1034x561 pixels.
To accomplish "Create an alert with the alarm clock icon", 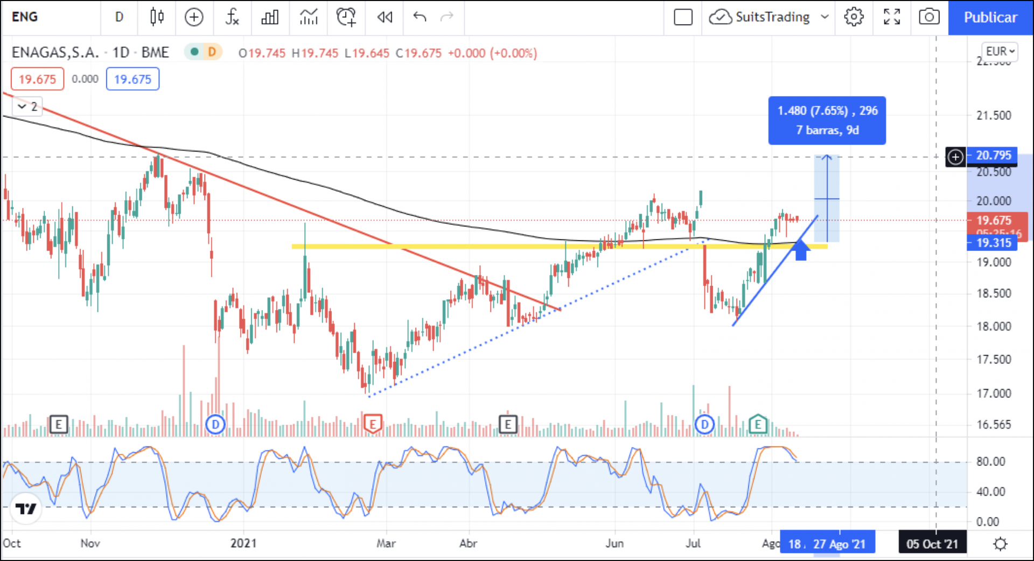I will [346, 17].
